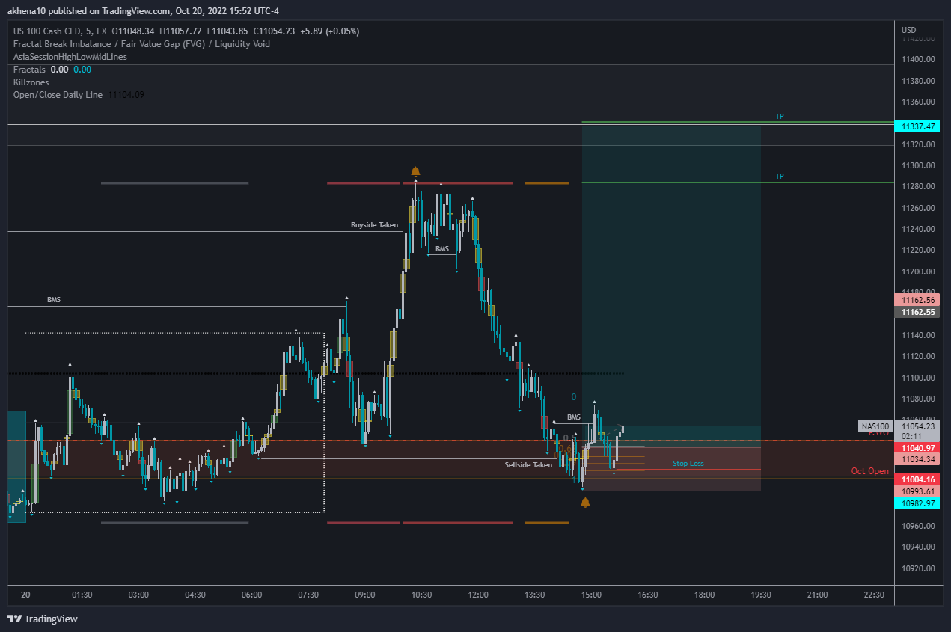This screenshot has height=632, width=951.
Task: Click the 10993.61 price tag
Action: (x=917, y=491)
